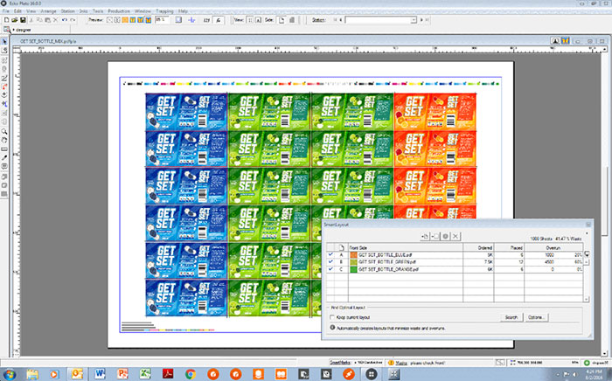Screen dimensions: 612x381
Task: Click the Save diskette icon
Action: 23,20
